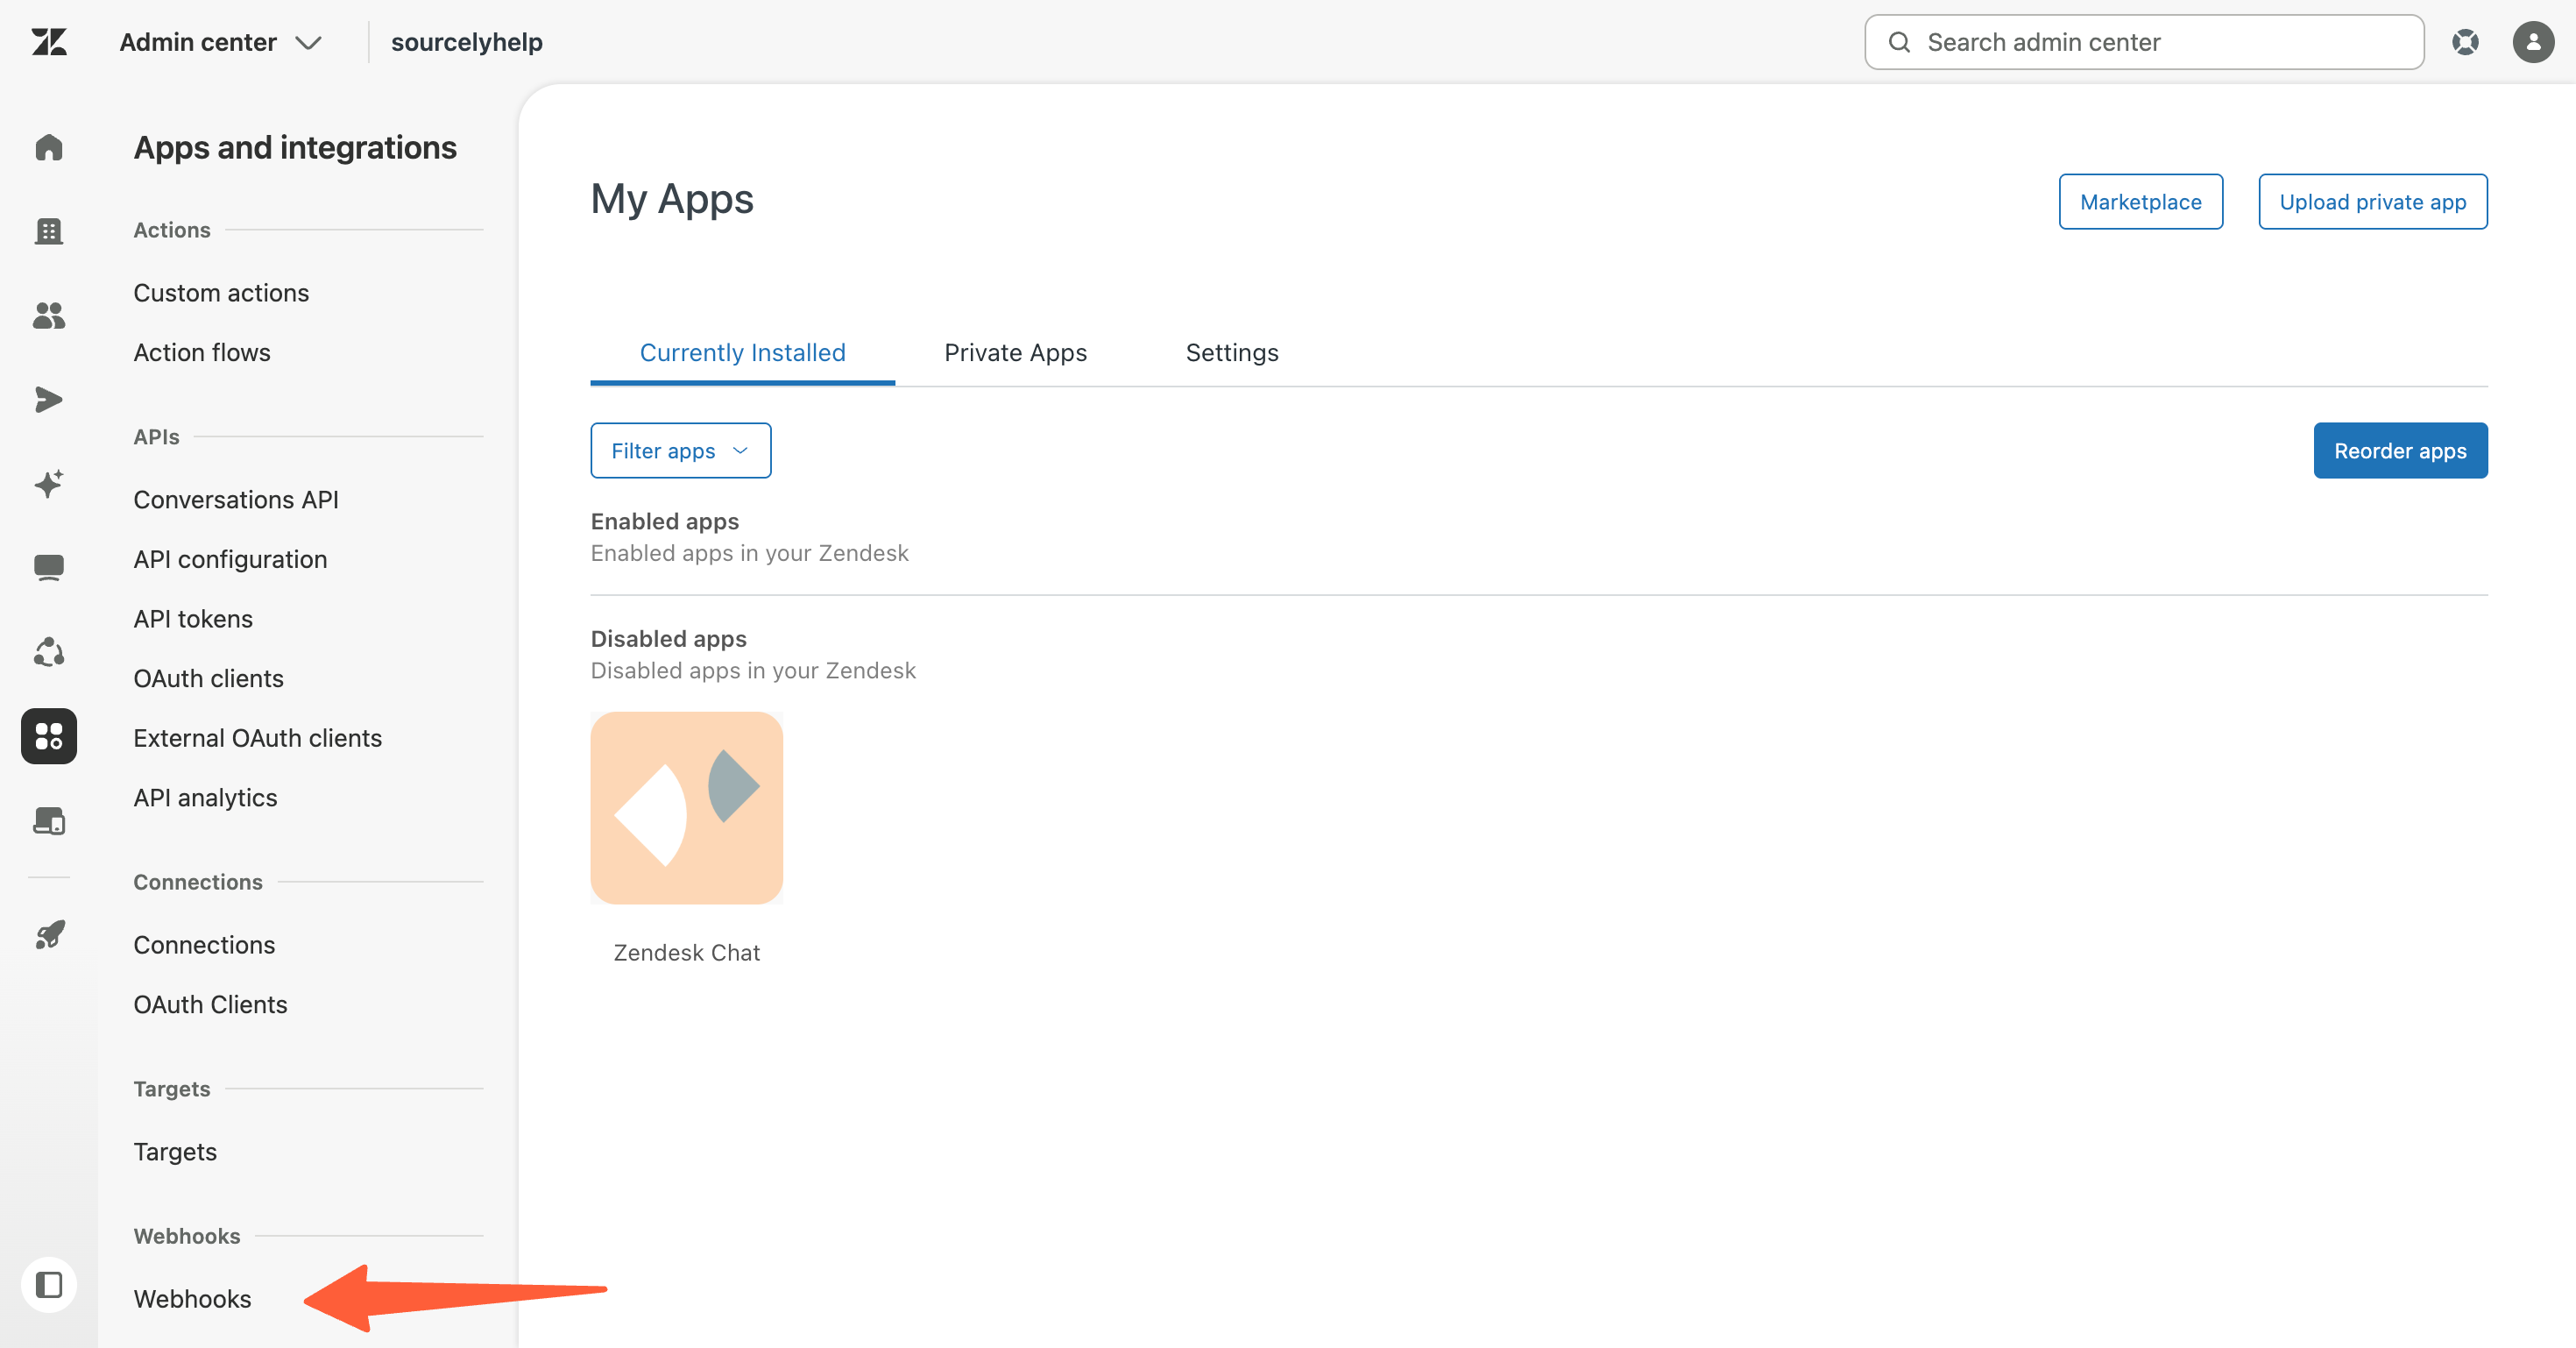Click the Enabled apps heading
The width and height of the screenshot is (2576, 1348).
[x=664, y=522]
